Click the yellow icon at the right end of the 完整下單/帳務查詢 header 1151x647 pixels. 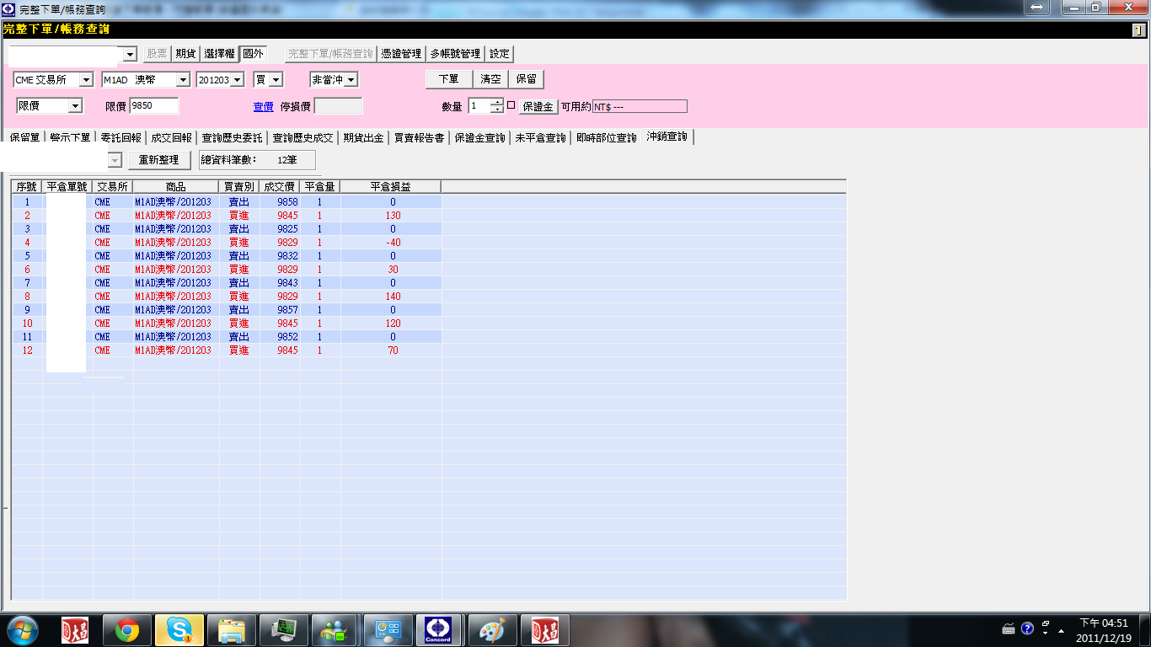[x=1138, y=30]
